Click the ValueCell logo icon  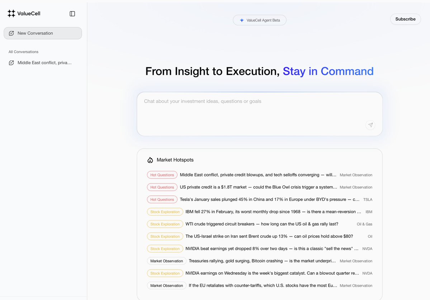11,13
